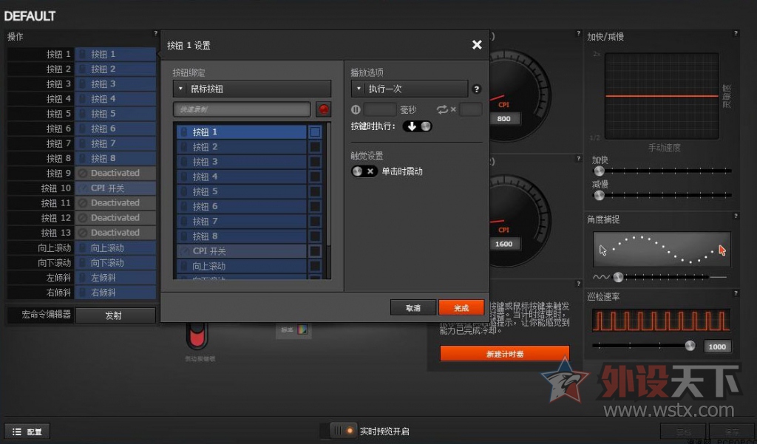757x444 pixels.
Task: Click the question mark help icon beside 执行一次
Action: coord(477,88)
